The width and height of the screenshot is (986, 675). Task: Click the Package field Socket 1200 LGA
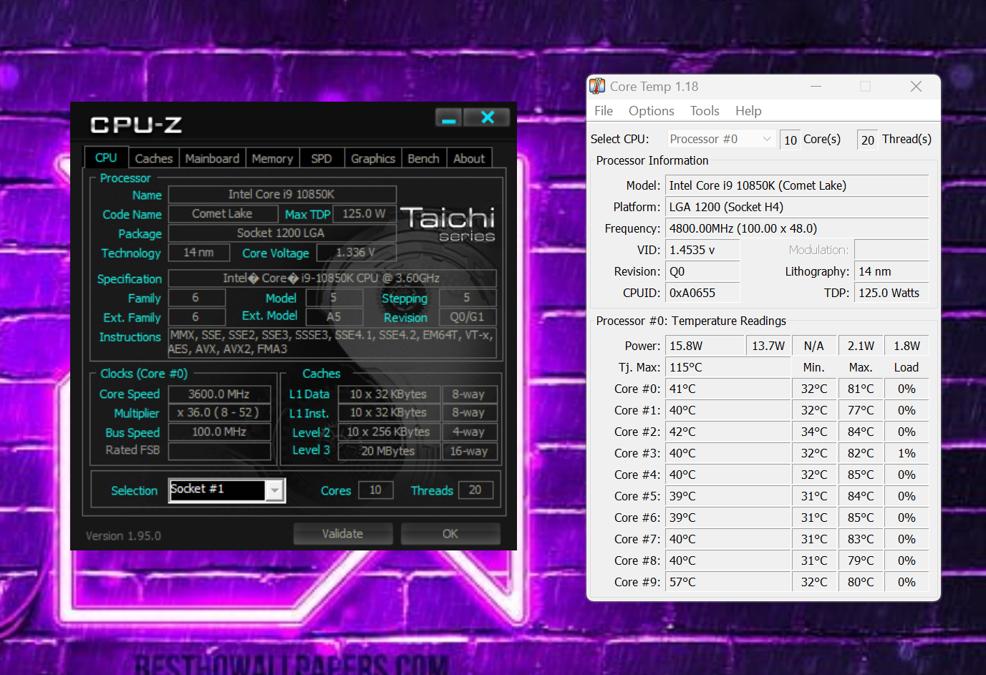282,233
